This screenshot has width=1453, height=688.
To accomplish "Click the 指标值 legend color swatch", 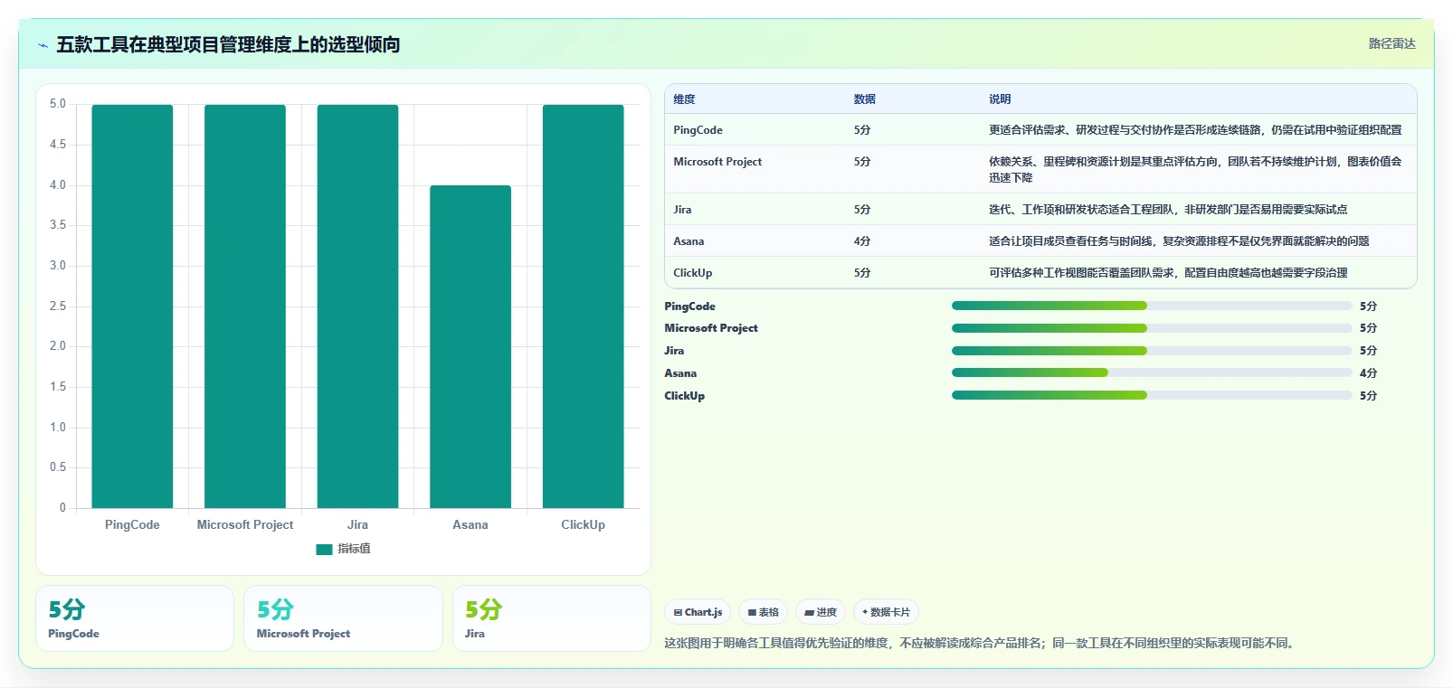I will click(324, 549).
